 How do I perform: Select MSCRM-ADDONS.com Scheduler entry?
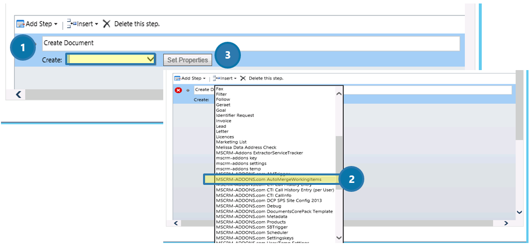tap(252, 233)
